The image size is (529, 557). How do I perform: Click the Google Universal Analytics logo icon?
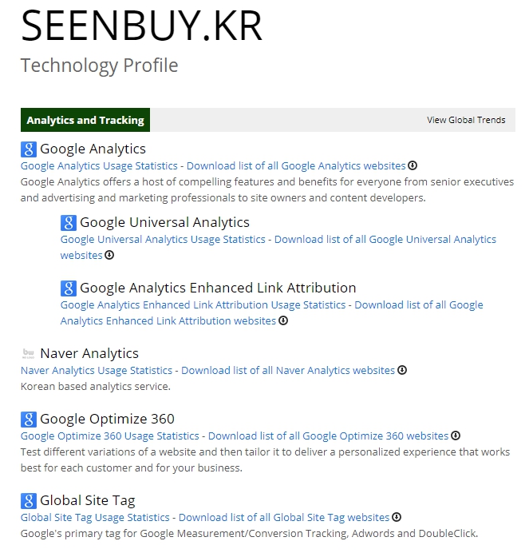pos(69,222)
